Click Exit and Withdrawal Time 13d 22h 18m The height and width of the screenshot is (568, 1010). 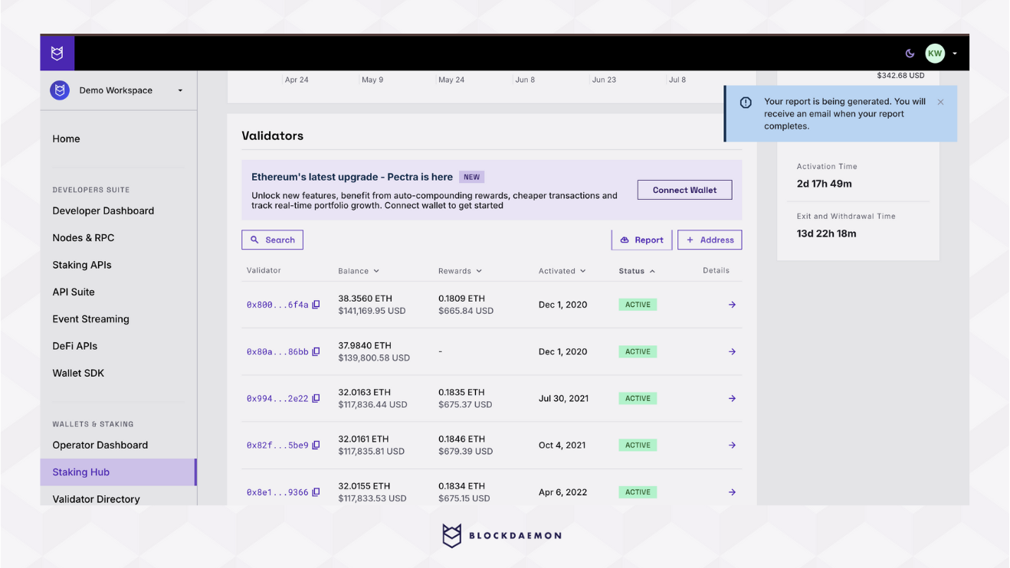[x=826, y=233]
